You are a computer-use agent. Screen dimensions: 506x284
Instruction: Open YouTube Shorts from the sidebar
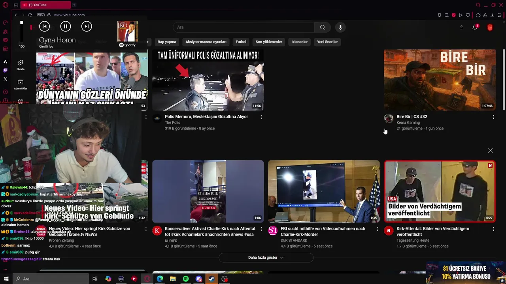21,65
